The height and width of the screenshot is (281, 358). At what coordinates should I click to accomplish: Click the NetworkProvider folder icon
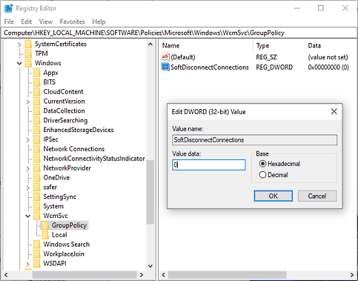pyautogui.click(x=36, y=168)
